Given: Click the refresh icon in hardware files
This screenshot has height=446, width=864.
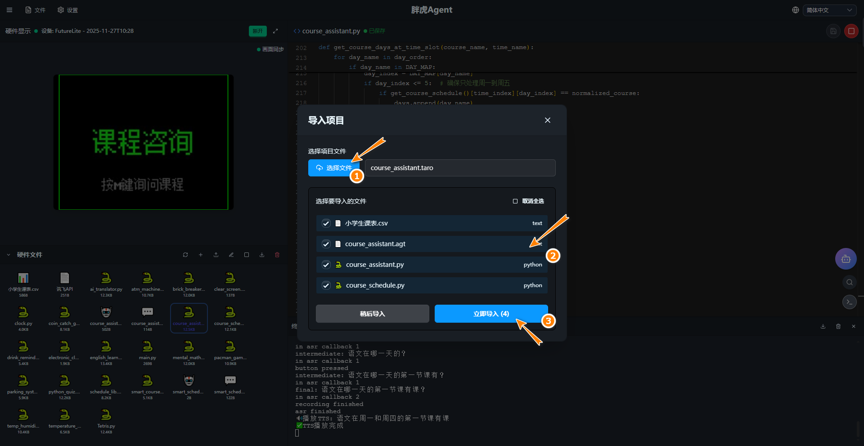Looking at the screenshot, I should click(185, 255).
